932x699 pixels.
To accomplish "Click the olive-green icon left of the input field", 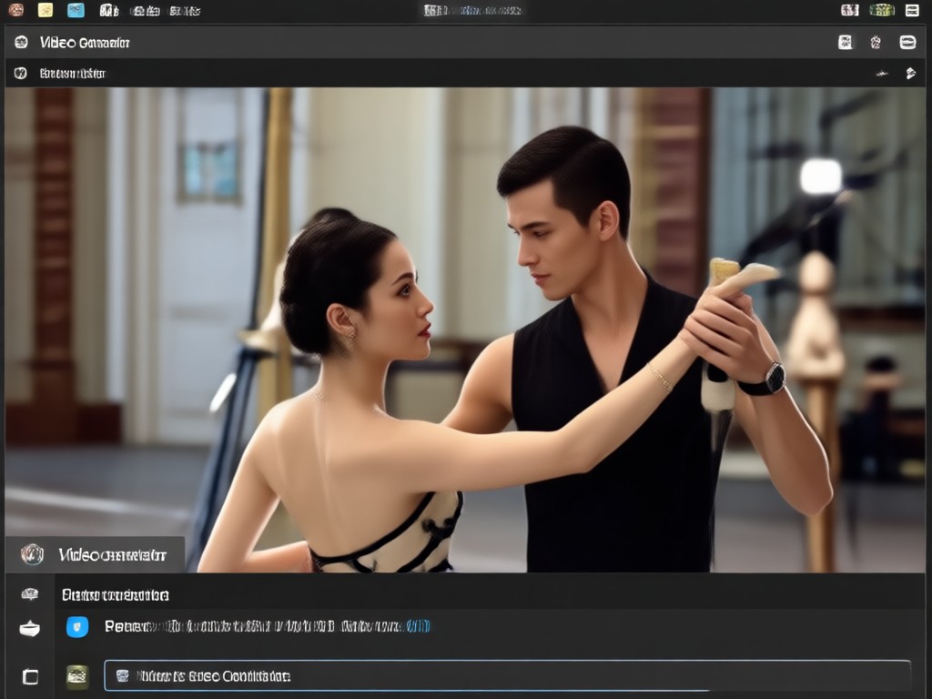I will click(x=77, y=676).
